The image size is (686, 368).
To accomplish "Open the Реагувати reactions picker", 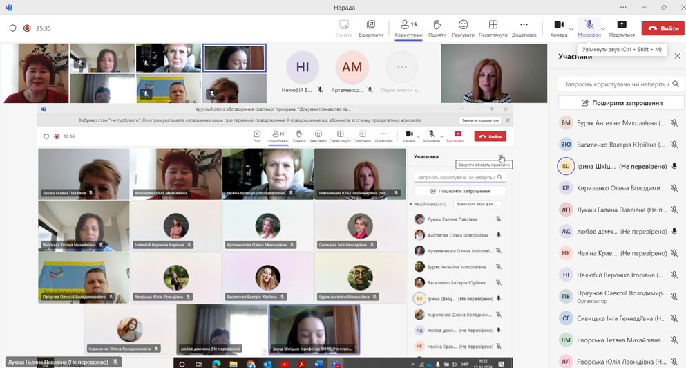I will click(x=463, y=28).
